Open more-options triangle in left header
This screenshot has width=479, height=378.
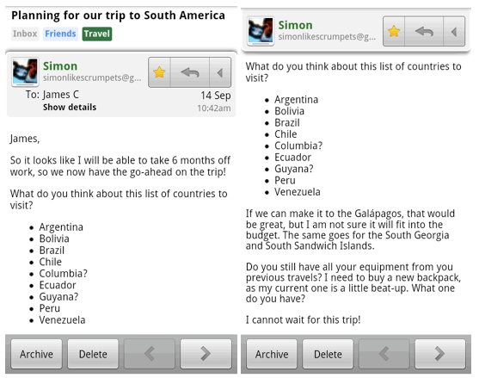click(x=220, y=72)
